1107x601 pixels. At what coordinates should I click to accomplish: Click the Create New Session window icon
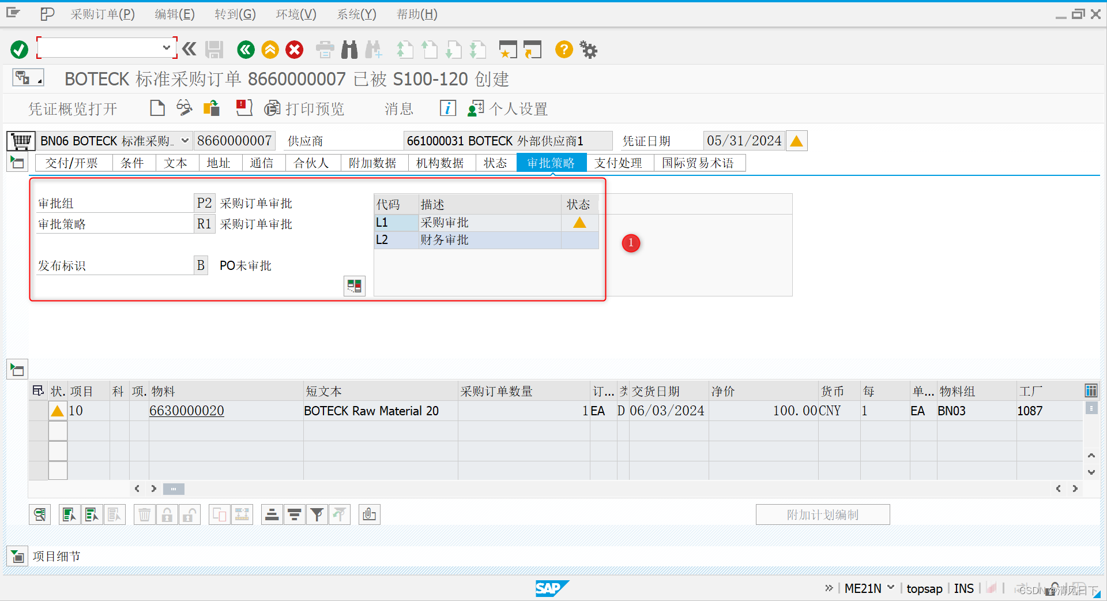pos(508,50)
